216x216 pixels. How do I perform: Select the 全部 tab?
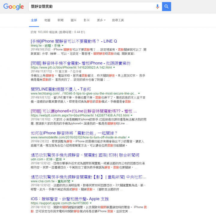tap(34, 20)
